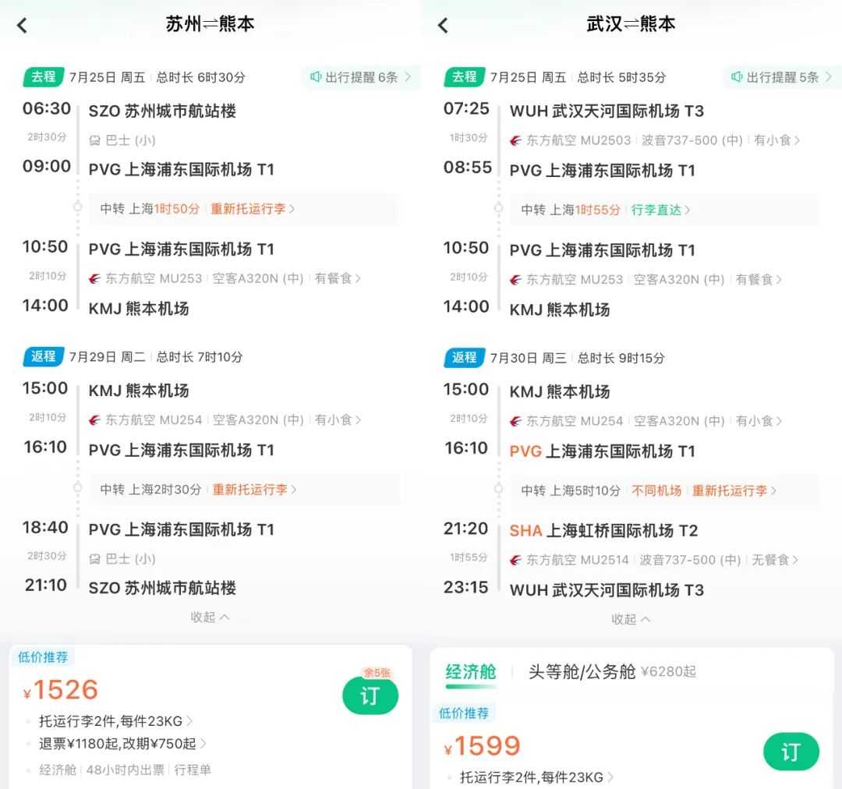Collapse the 武汉 itinerary with 收起

tap(631, 619)
